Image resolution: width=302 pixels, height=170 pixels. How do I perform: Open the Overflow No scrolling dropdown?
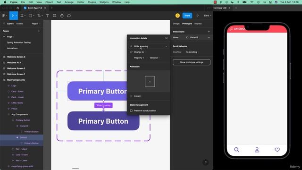pyautogui.click(x=192, y=52)
